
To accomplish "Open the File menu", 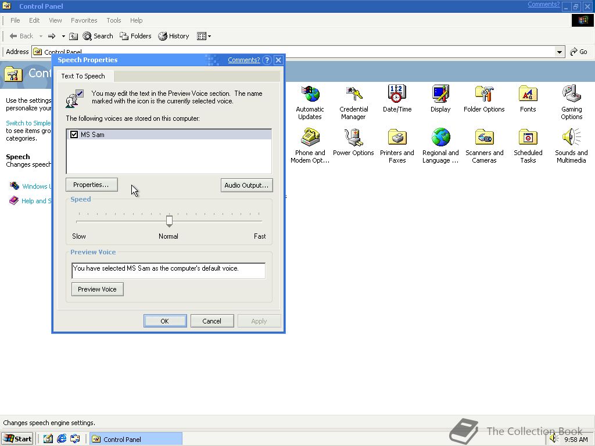I will coord(15,20).
